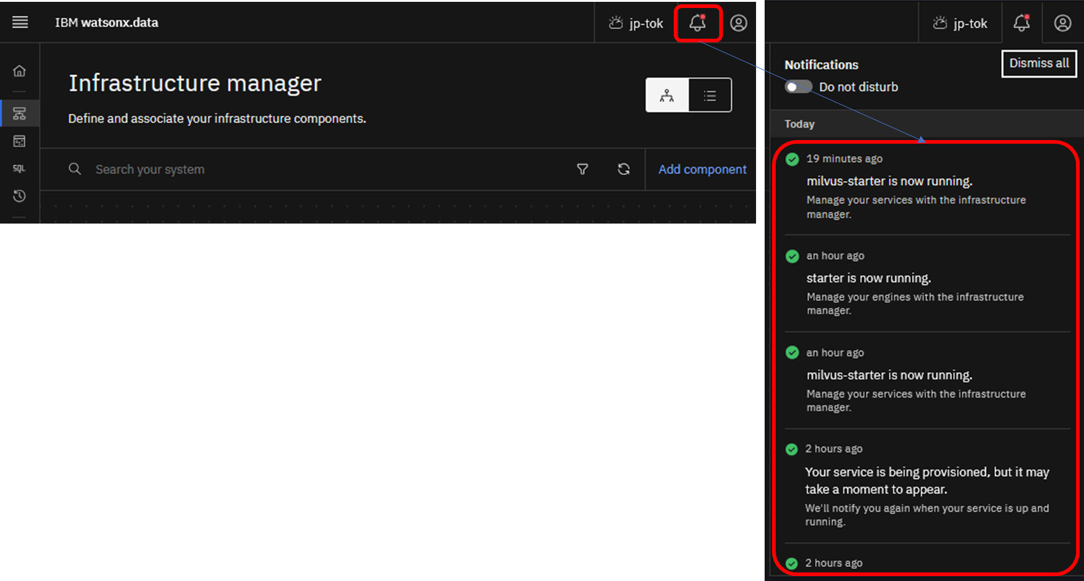Go to Home in the left sidebar
The width and height of the screenshot is (1084, 581).
coord(20,71)
